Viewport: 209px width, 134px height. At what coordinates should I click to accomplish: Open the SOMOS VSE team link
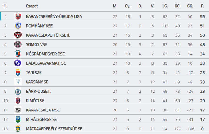pyautogui.click(x=36, y=44)
